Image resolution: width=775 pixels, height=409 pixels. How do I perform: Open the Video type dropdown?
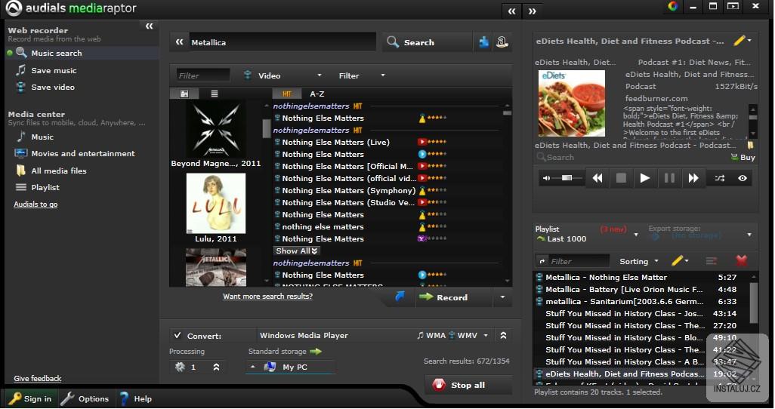point(283,75)
